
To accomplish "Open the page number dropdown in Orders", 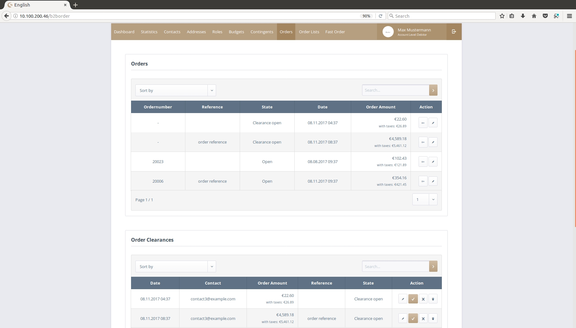I will 424,199.
